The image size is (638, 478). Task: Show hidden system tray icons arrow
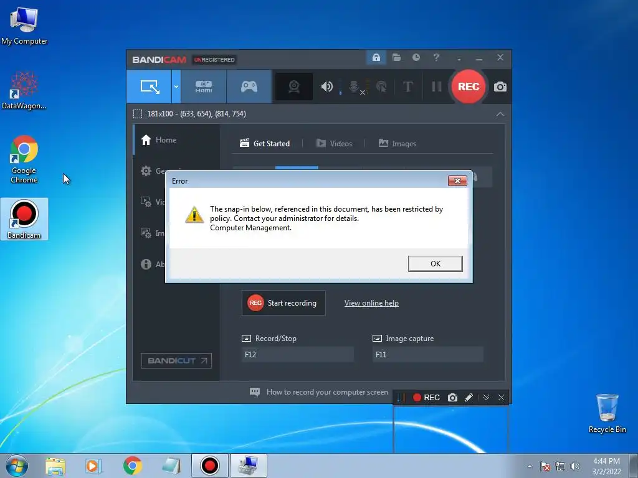530,466
